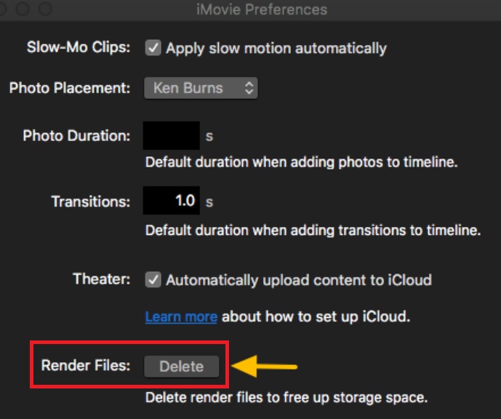Click the 'Photo Duration:' label
501x419 pixels.
76,135
